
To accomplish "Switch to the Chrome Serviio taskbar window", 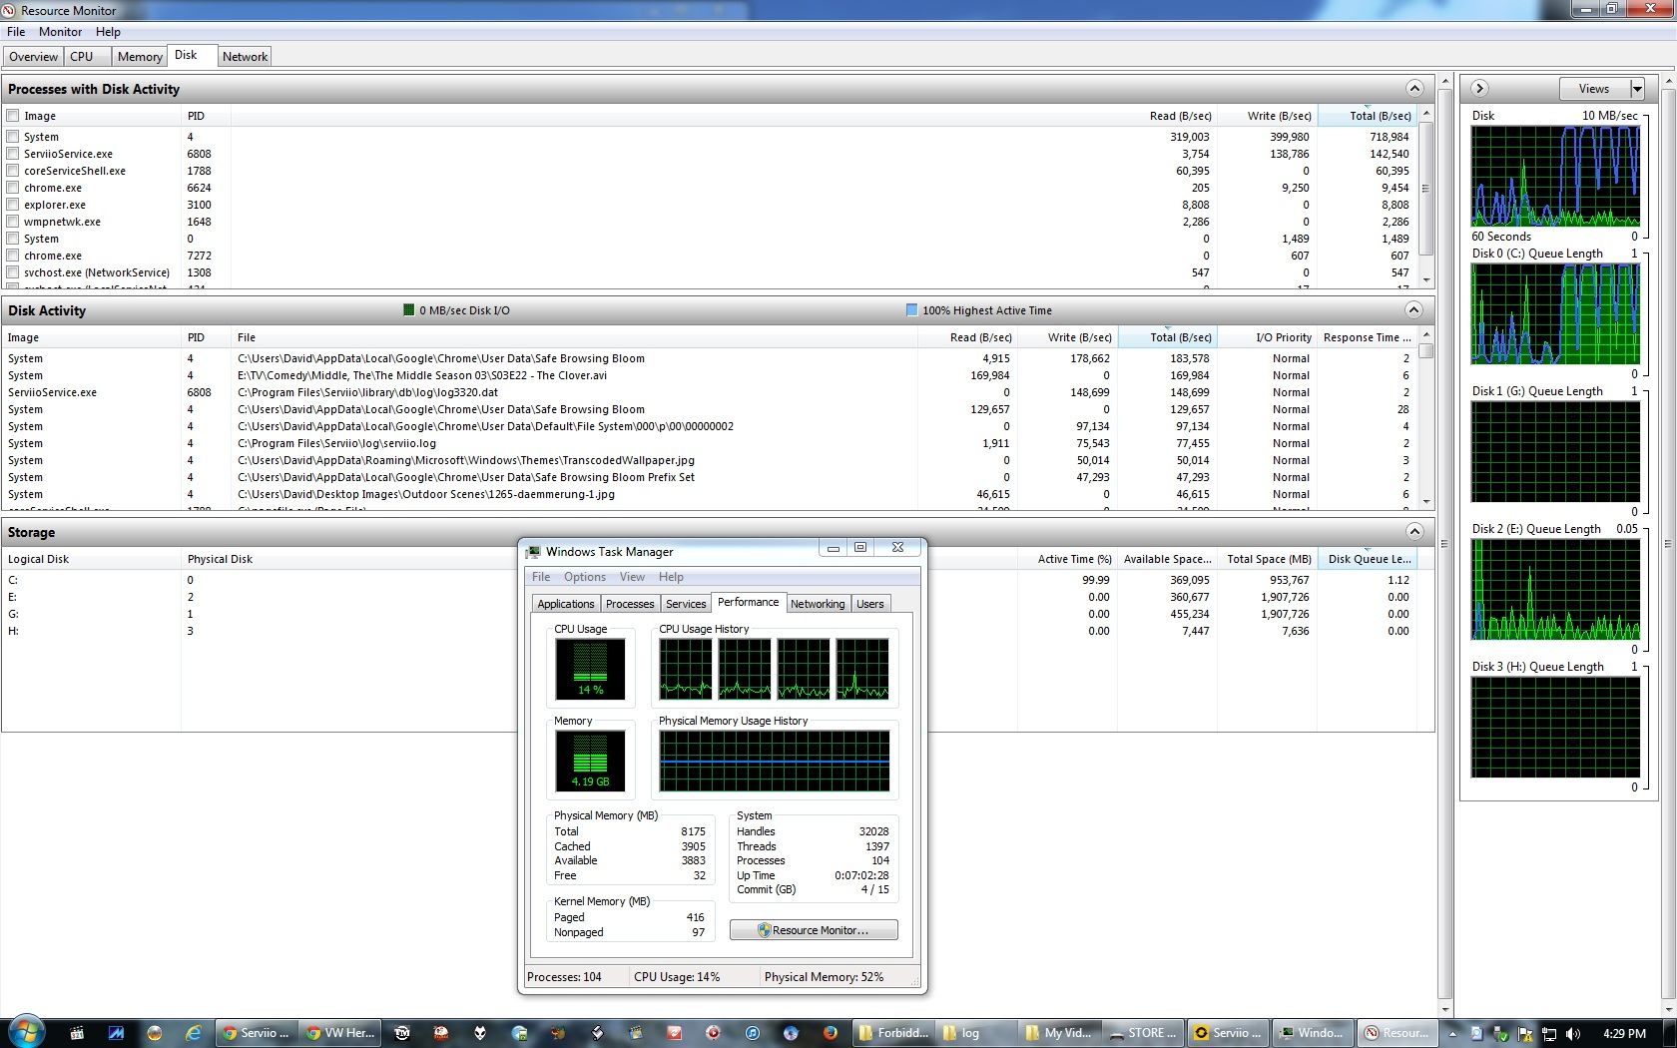I will (x=256, y=1033).
